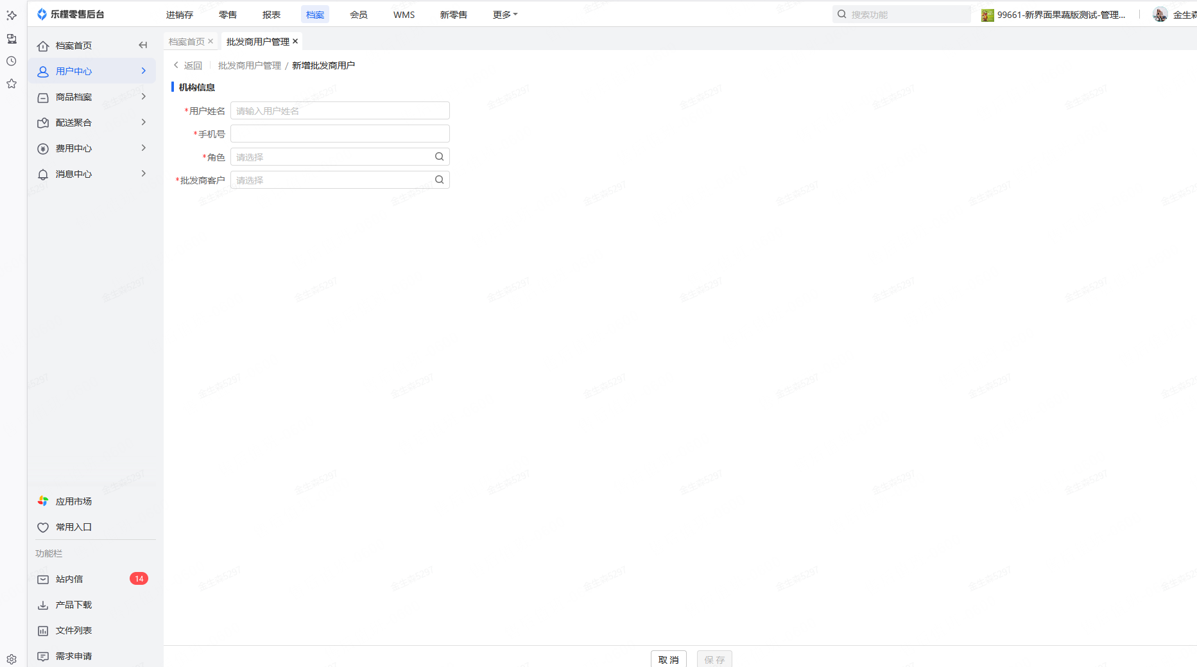This screenshot has height=667, width=1197.
Task: Click the 手机号 input field
Action: click(x=340, y=134)
